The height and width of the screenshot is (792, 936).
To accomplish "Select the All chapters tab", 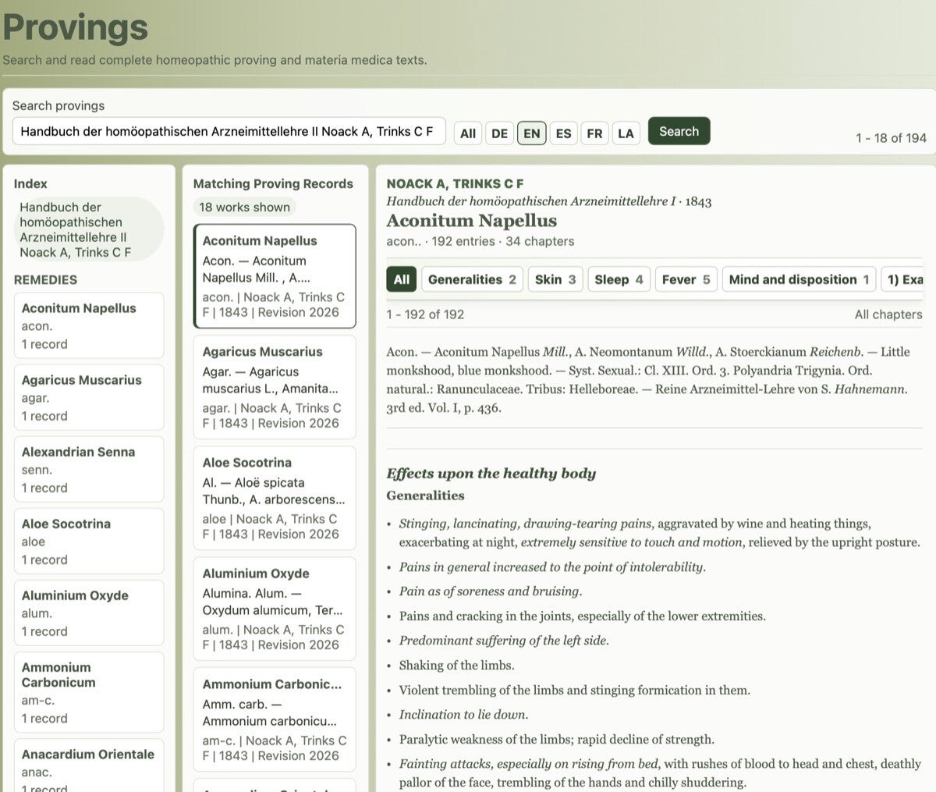I will pyautogui.click(x=401, y=279).
